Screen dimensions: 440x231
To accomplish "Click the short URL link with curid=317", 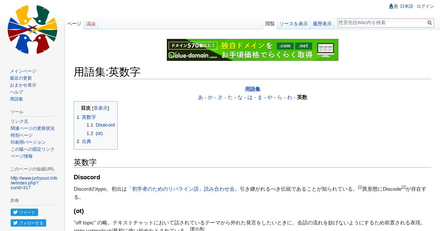I will [x=34, y=183].
